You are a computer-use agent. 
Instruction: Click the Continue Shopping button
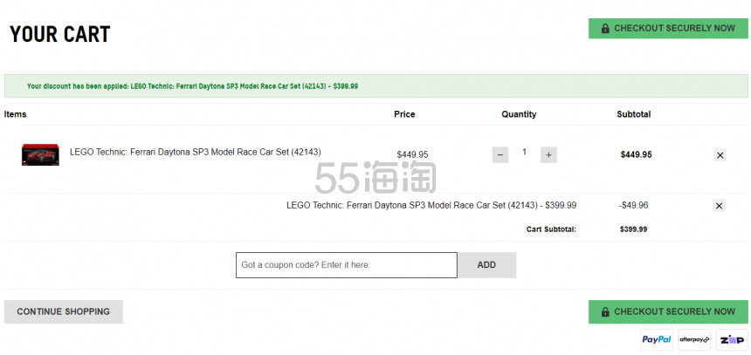point(63,312)
